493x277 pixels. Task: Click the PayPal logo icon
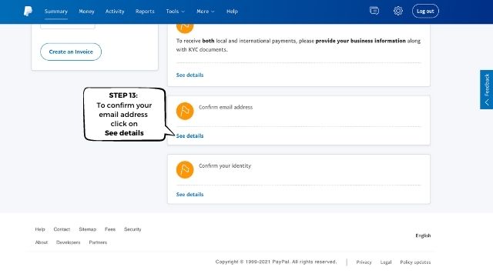click(28, 12)
